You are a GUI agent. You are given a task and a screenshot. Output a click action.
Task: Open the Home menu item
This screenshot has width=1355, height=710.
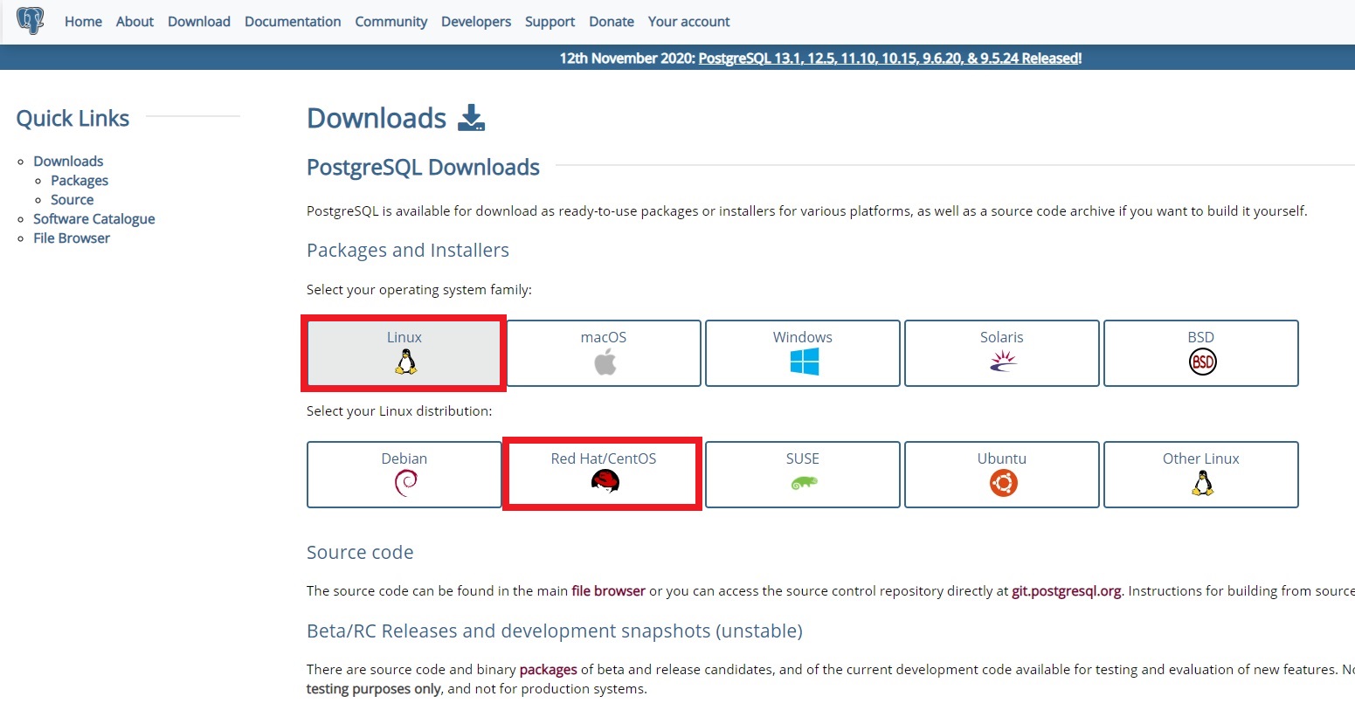[x=83, y=21]
